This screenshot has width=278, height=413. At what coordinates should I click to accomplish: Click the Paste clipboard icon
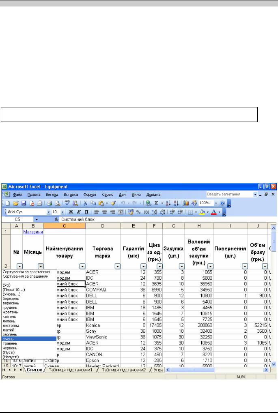point(101,203)
